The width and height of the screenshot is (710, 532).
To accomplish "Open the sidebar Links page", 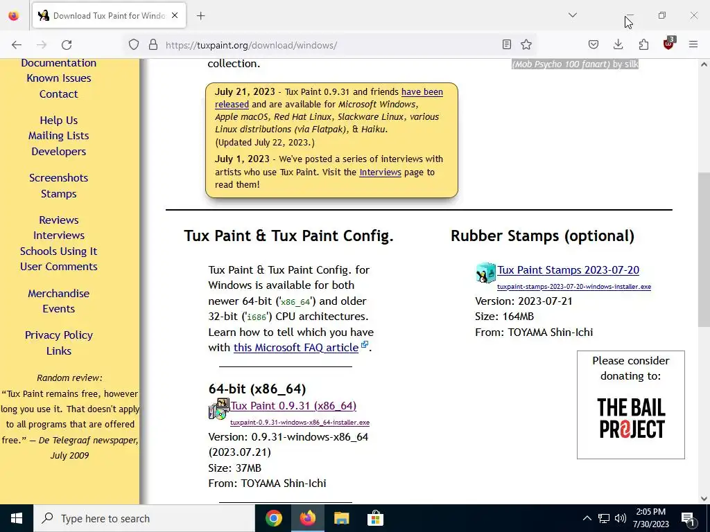I will (59, 351).
